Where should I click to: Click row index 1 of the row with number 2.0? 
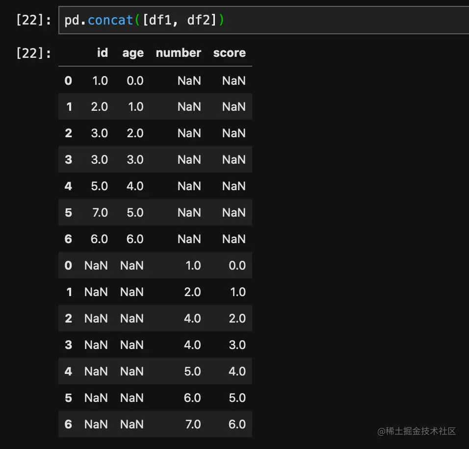(69, 292)
